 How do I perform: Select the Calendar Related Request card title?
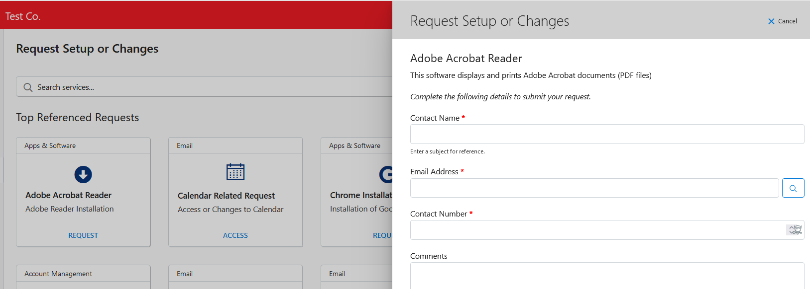[x=226, y=196]
